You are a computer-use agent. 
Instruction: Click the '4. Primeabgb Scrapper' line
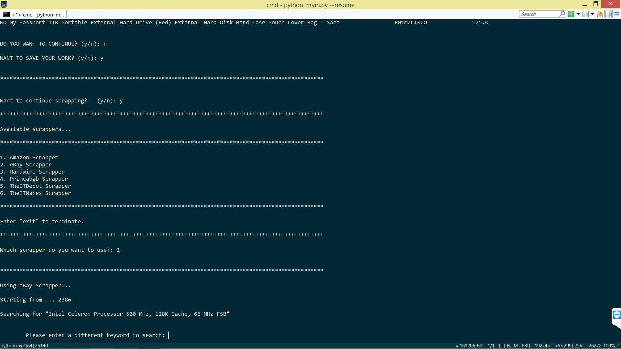34,179
